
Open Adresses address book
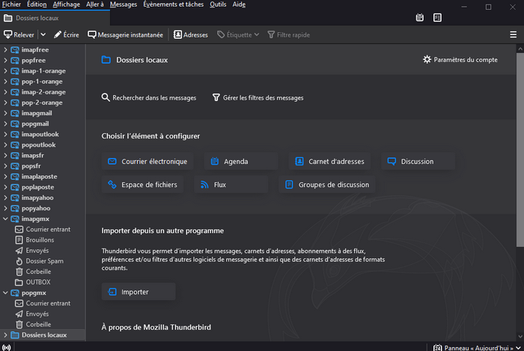191,34
